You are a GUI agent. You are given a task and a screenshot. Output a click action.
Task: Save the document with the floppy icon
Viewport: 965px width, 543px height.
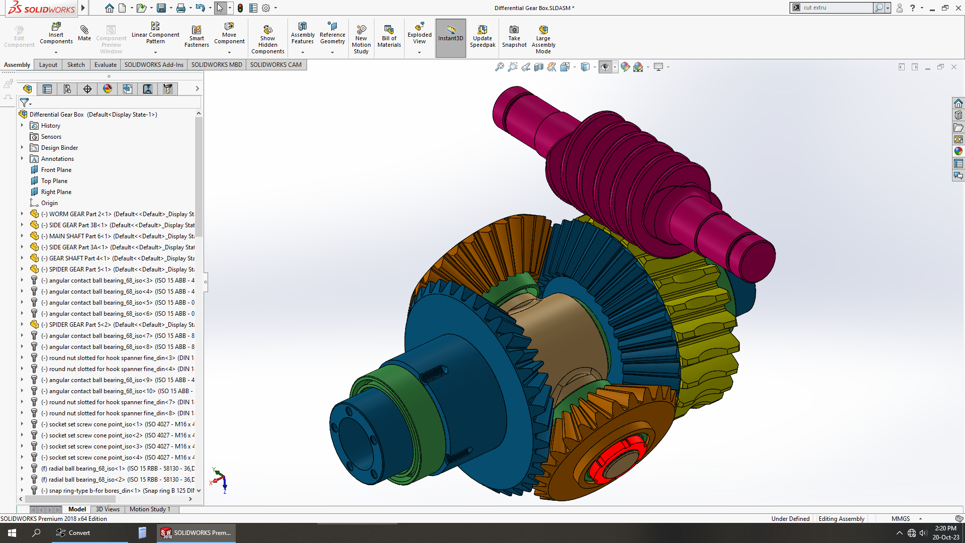point(161,8)
